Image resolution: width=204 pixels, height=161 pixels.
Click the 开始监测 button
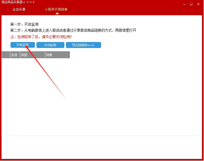click(23, 45)
